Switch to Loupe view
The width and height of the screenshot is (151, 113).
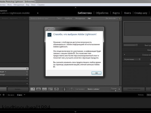pyautogui.click(x=39, y=89)
